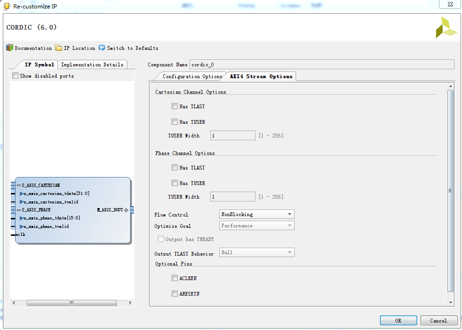Click the scroll up arrow of options panel
The height and width of the screenshot is (330, 462).
451,86
